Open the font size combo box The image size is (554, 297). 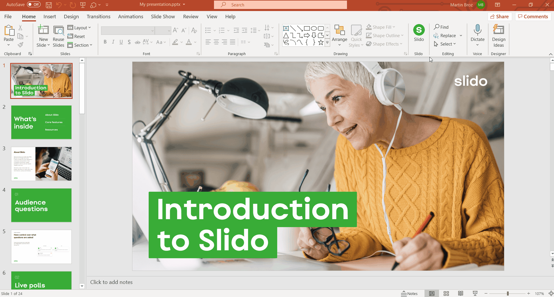pyautogui.click(x=163, y=30)
